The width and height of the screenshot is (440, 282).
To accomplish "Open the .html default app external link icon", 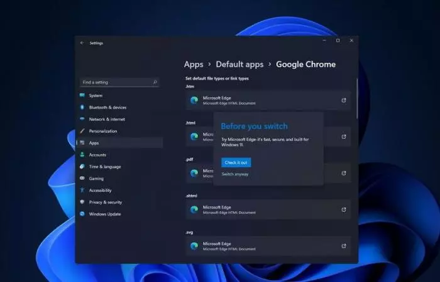I will (x=344, y=137).
